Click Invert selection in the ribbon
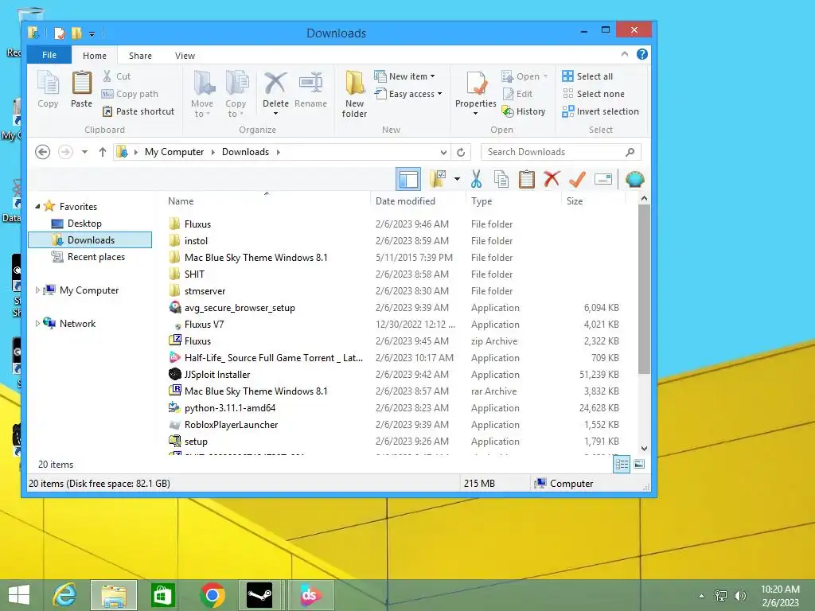 click(600, 111)
